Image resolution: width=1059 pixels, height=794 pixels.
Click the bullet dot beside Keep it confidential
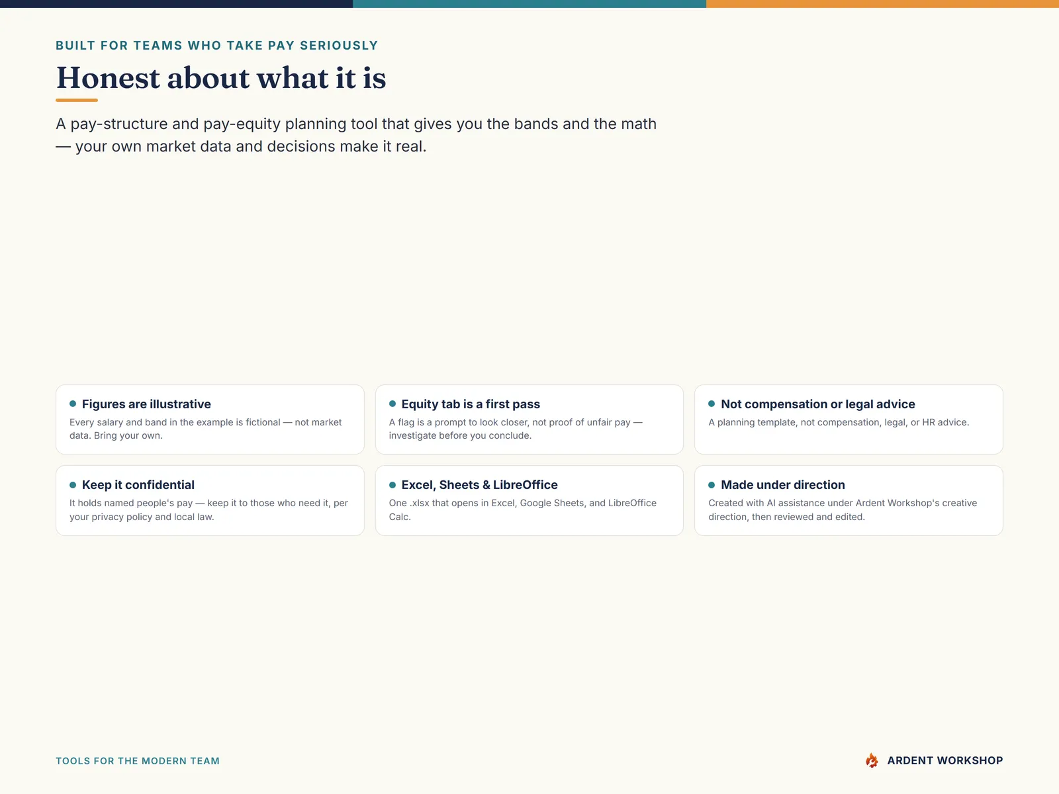click(x=73, y=485)
